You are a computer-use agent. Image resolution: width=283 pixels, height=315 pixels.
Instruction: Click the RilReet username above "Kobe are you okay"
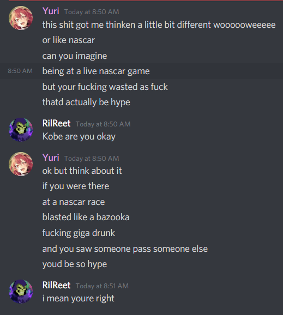tap(56, 123)
